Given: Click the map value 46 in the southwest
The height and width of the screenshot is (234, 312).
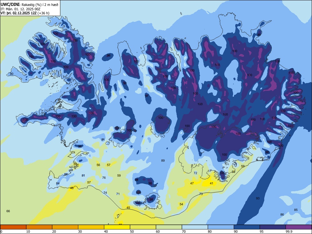Looking at the screenshot, I should click(72, 188).
